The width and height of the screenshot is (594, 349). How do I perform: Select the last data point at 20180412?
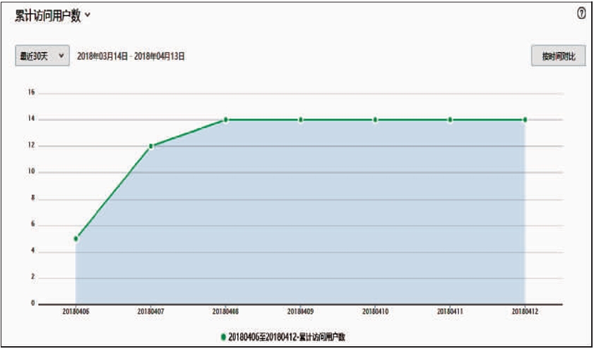(525, 120)
